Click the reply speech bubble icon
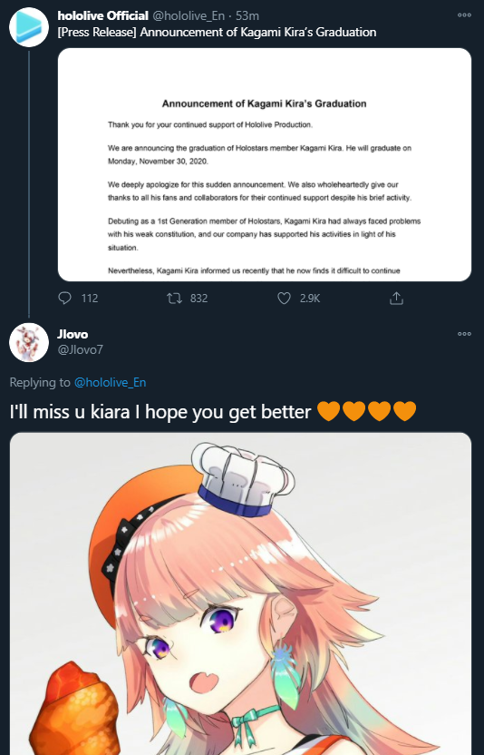Screen dimensions: 484x755 click(64, 299)
